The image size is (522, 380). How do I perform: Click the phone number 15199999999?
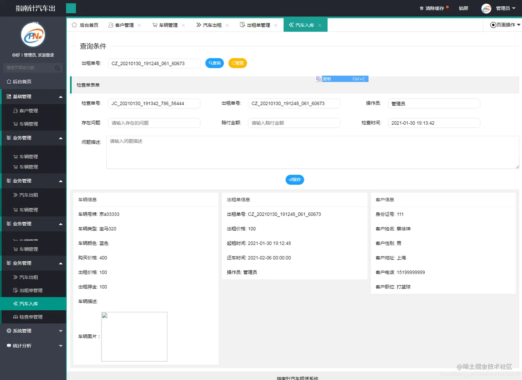click(411, 272)
